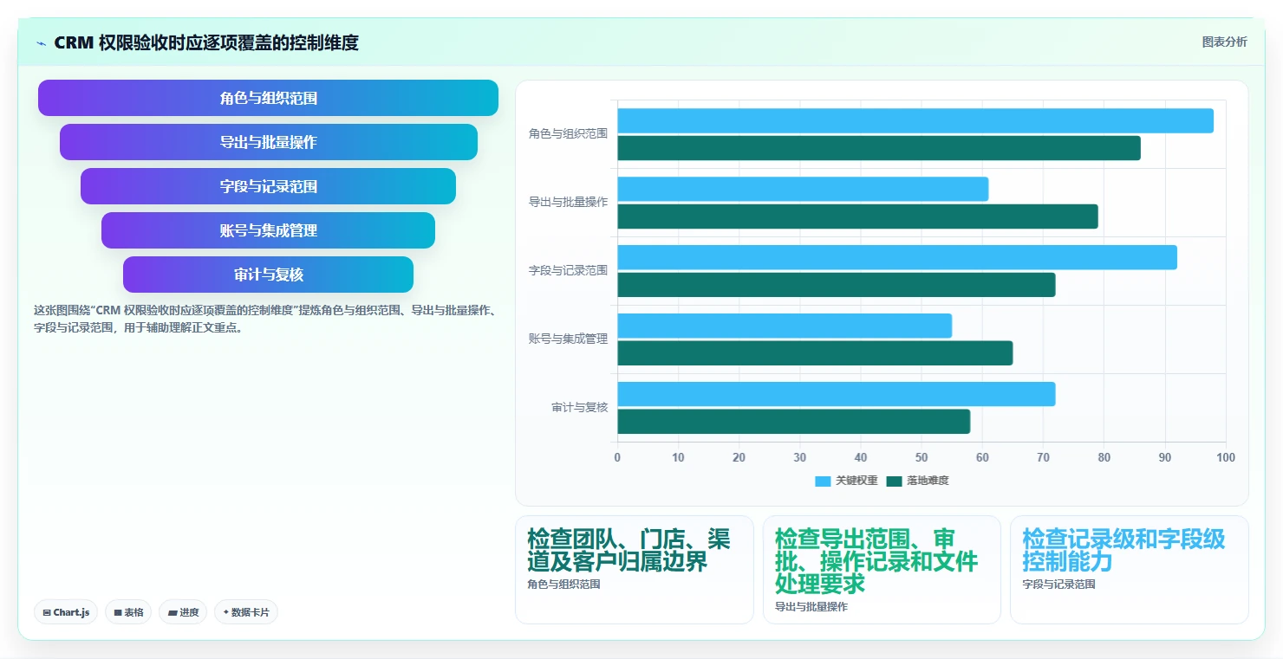The height and width of the screenshot is (659, 1283).
Task: Click the 关键权重 bar for 账号与集成管理
Action: pos(785,326)
